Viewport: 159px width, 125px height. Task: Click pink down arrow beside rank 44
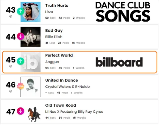[20, 36]
